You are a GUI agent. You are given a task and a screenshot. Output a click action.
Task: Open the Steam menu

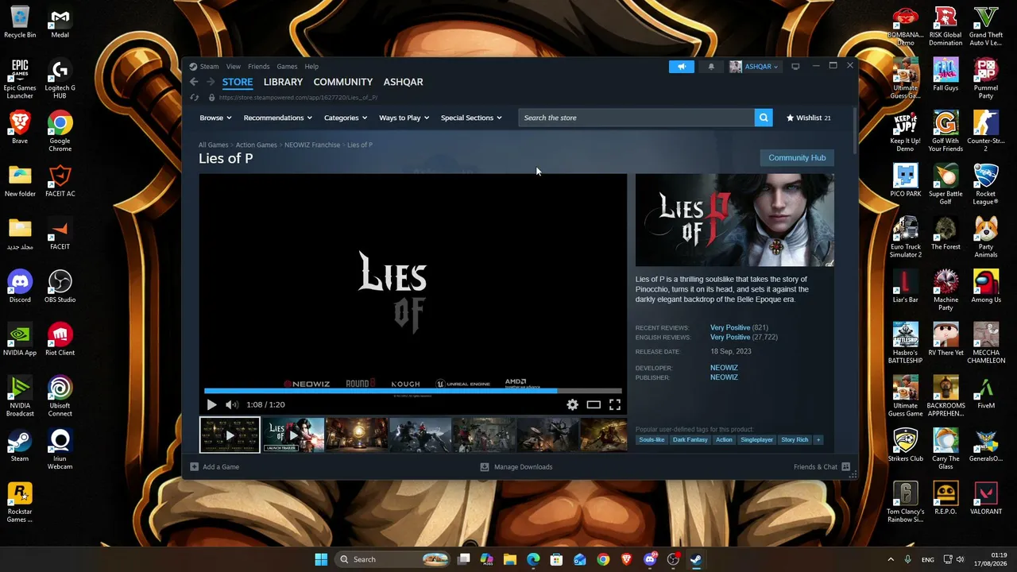click(209, 67)
